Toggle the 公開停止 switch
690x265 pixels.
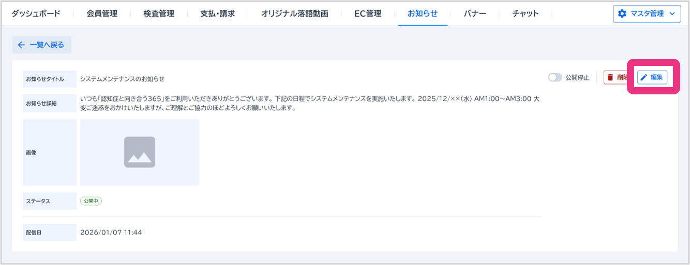pyautogui.click(x=555, y=77)
